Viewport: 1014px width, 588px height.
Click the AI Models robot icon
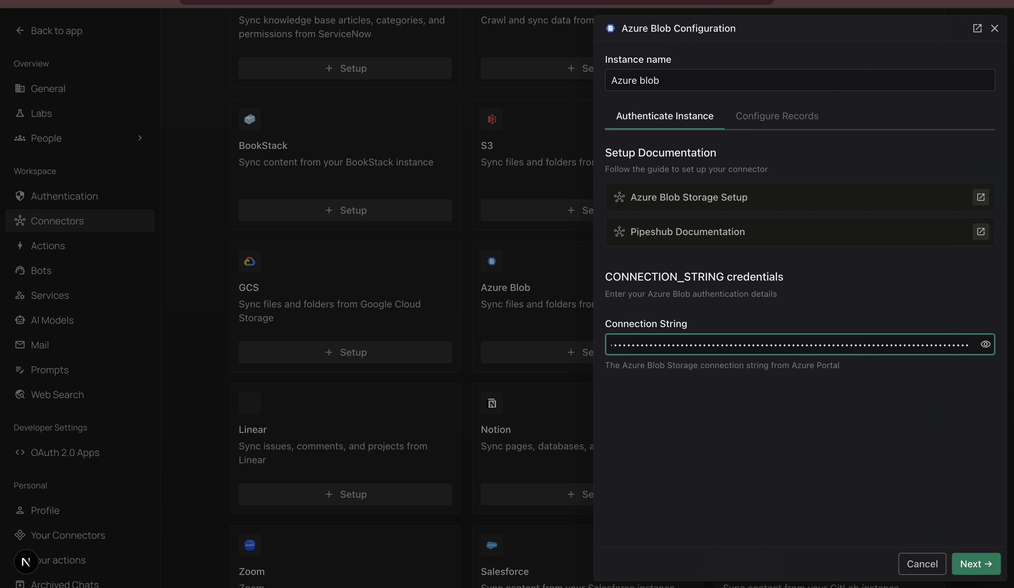(20, 320)
